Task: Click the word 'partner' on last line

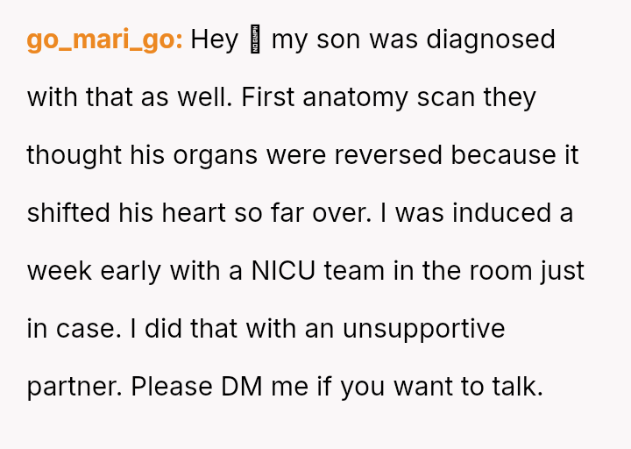Action: pos(73,387)
